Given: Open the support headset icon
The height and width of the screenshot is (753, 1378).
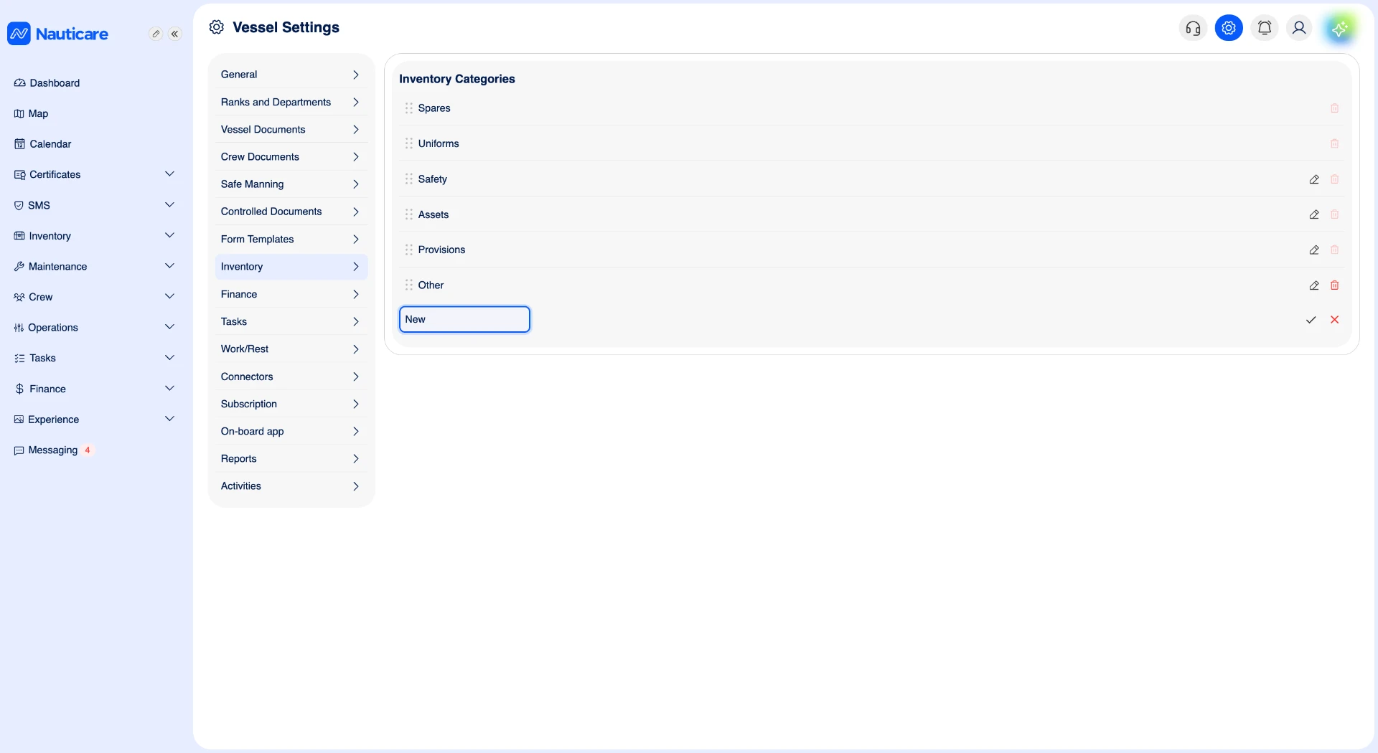Looking at the screenshot, I should pyautogui.click(x=1193, y=28).
